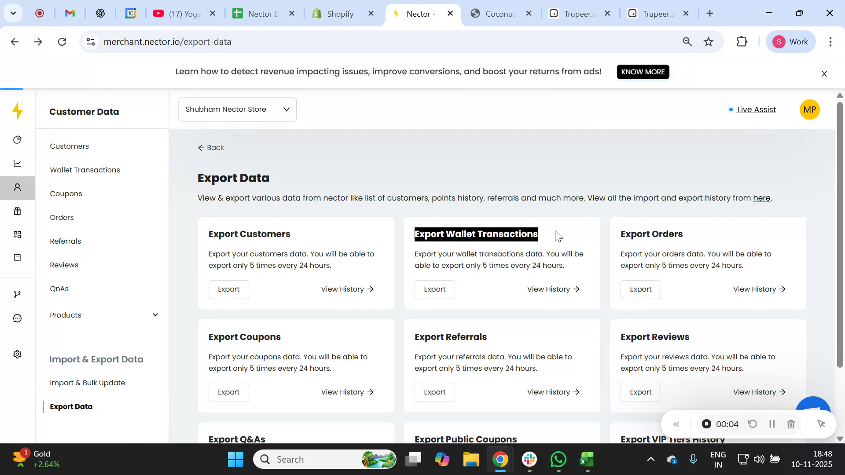Open the chat messages icon in sidebar
This screenshot has width=845, height=475.
tap(18, 318)
